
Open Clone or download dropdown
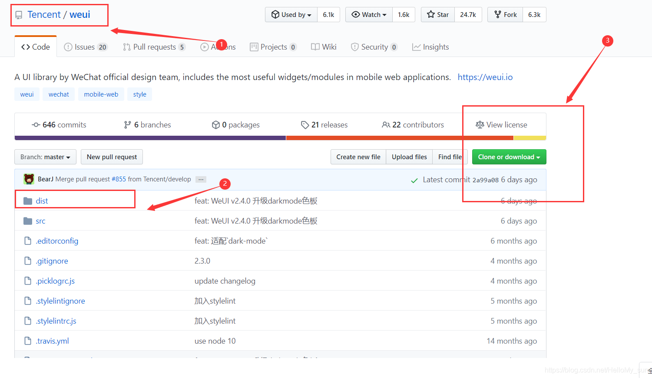(509, 157)
